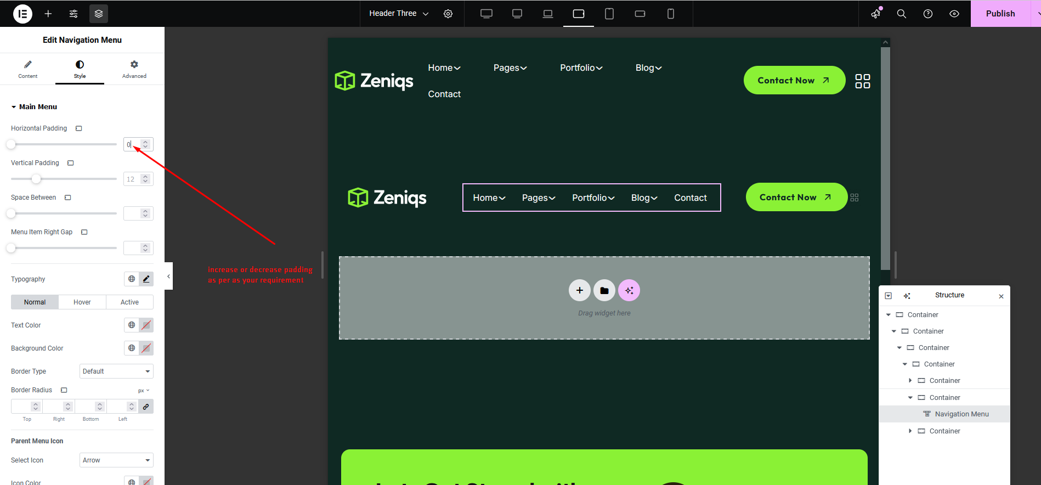This screenshot has width=1041, height=485.
Task: Click the Vertical Padding slider handle
Action: (36, 179)
